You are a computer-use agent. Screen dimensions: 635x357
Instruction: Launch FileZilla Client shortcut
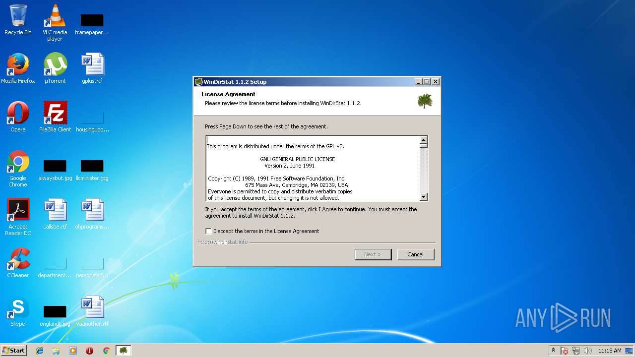click(55, 117)
